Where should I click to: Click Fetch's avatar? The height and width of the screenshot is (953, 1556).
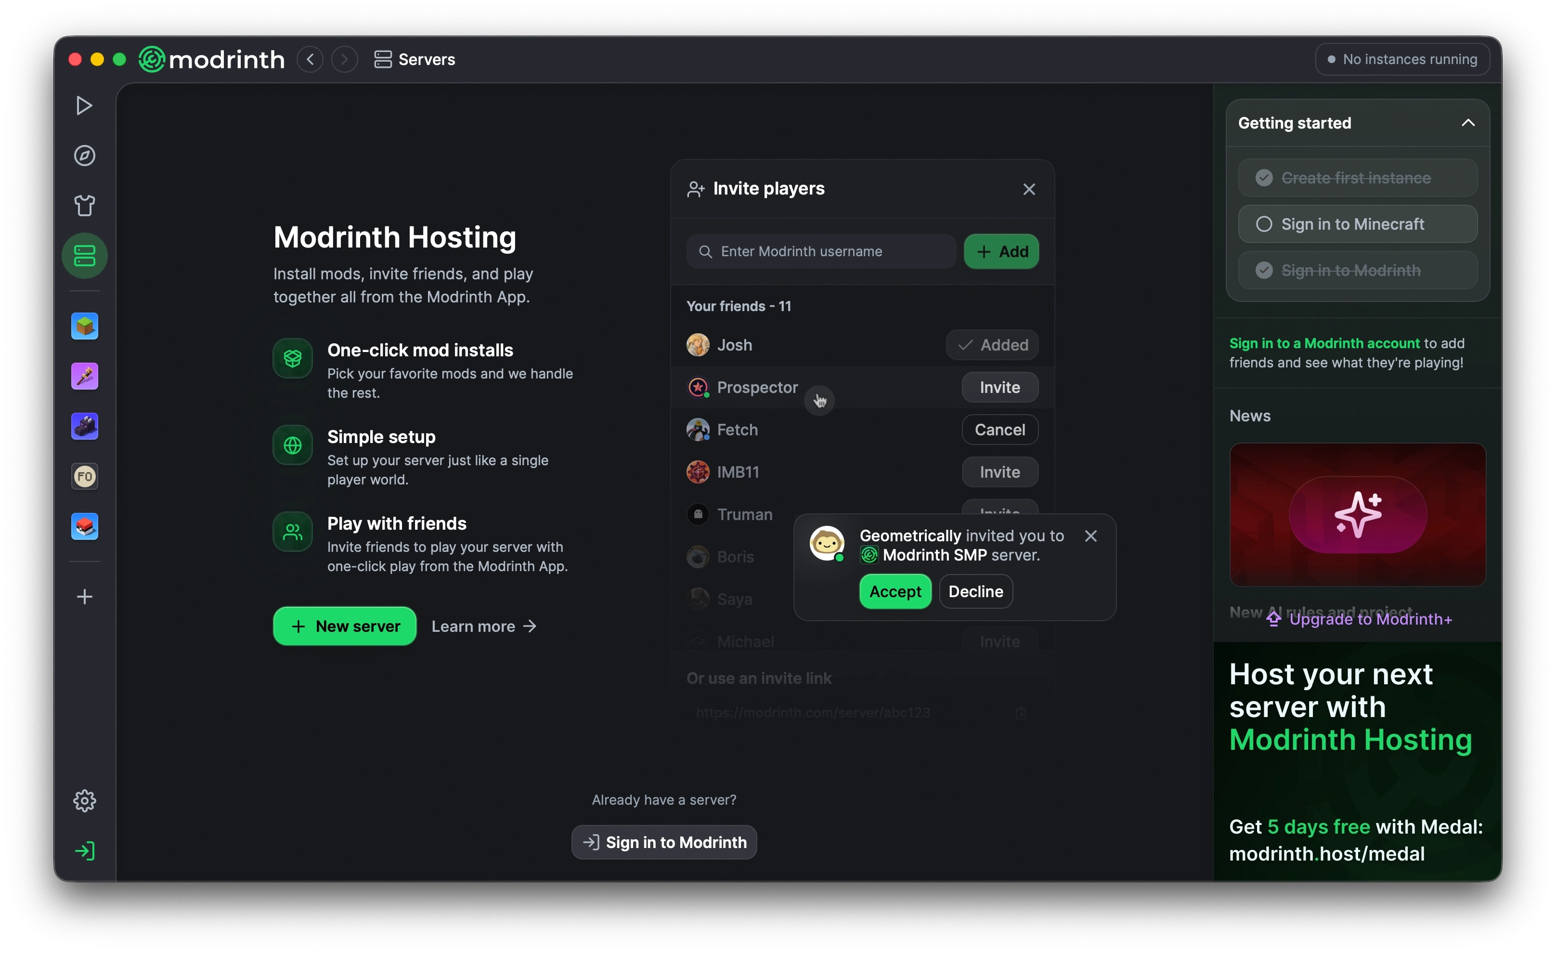coord(698,430)
